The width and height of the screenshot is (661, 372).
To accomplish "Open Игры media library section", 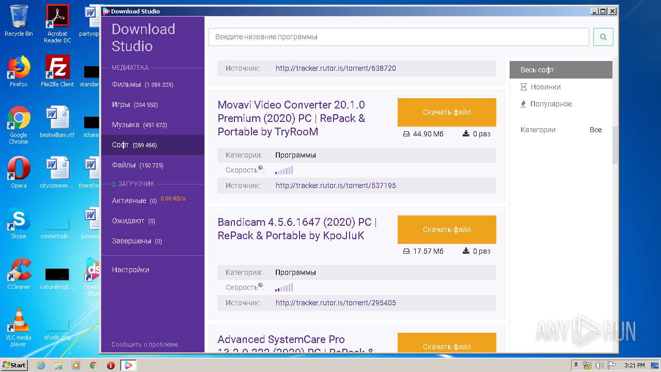I will [153, 104].
